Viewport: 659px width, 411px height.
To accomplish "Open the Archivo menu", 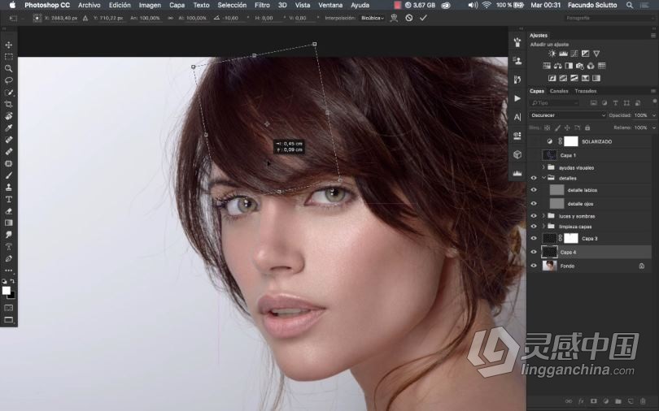I will coord(89,5).
